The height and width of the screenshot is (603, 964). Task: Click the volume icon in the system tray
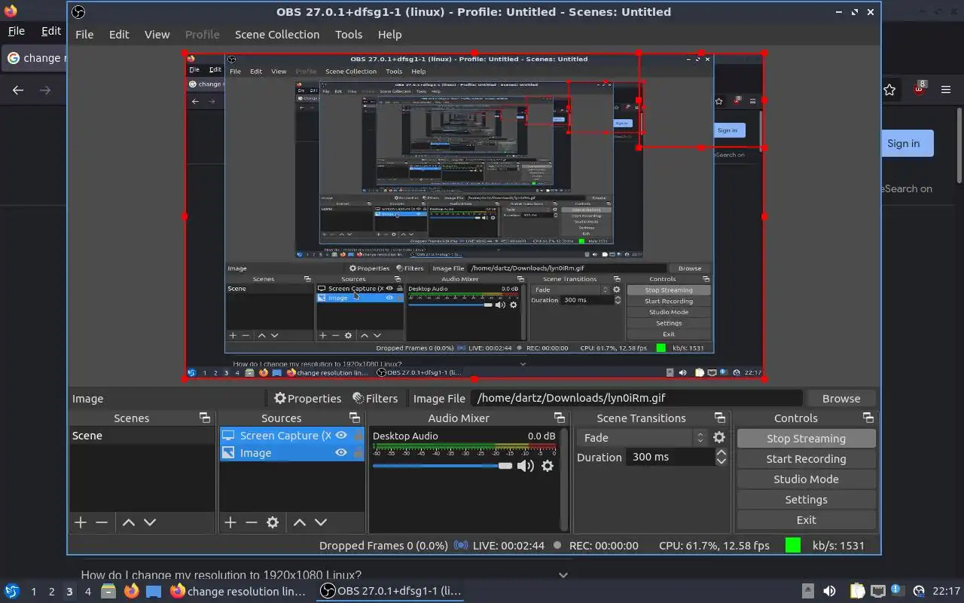pyautogui.click(x=829, y=591)
